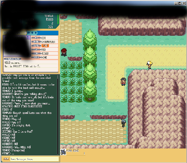Click TENKA's 'It looks cool and all' message
This screenshot has width=187, height=163.
28,99
